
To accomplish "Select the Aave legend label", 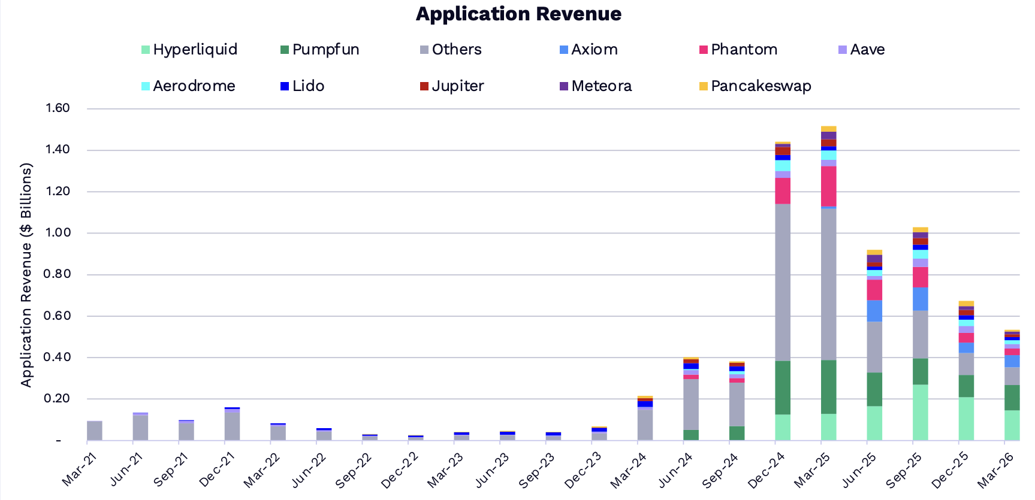I will click(x=867, y=50).
